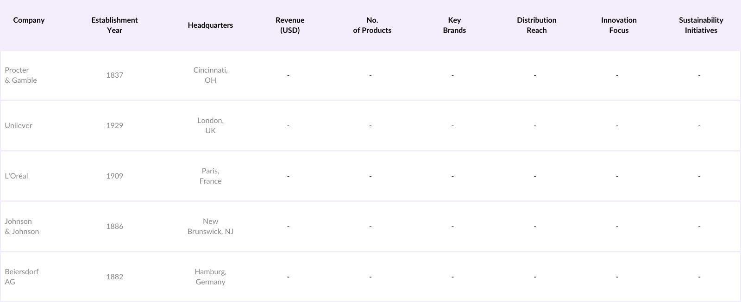Click the Procter & Gamble cell
Image resolution: width=741 pixels, height=302 pixels.
point(21,75)
